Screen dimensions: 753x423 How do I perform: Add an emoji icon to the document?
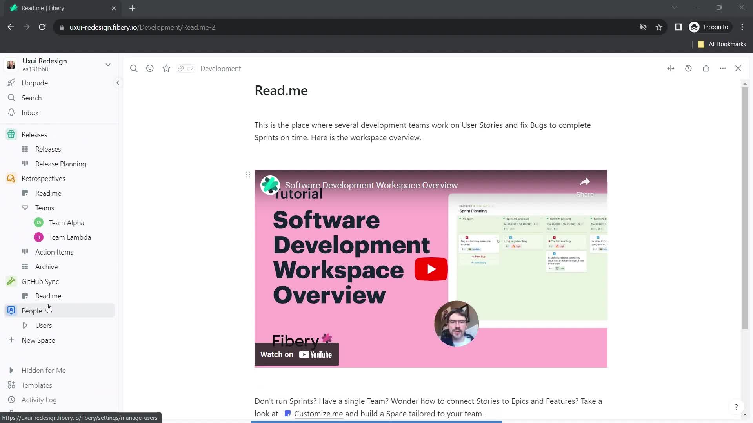pos(150,69)
